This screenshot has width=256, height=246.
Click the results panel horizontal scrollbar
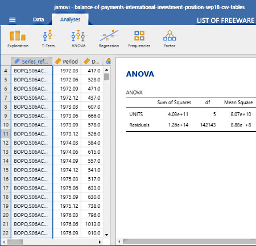[x=189, y=241]
